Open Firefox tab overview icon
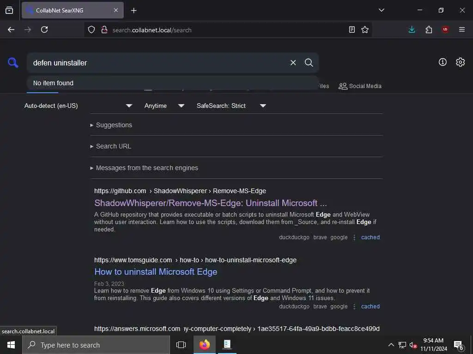 (9, 11)
